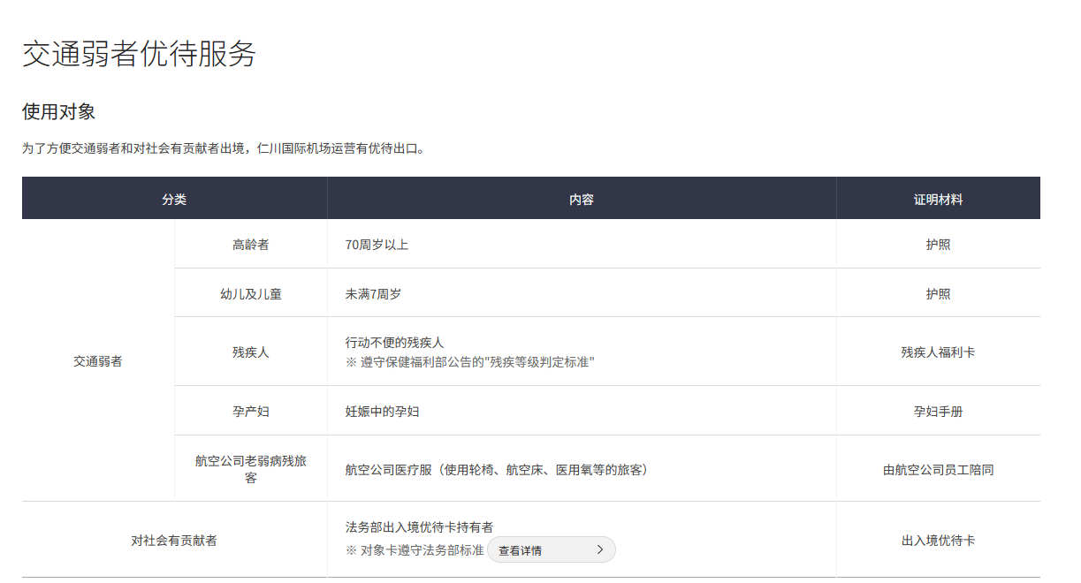Click 护照 in the 幼儿及儿童 row
Image resolution: width=1081 pixels, height=583 pixels.
click(x=938, y=294)
